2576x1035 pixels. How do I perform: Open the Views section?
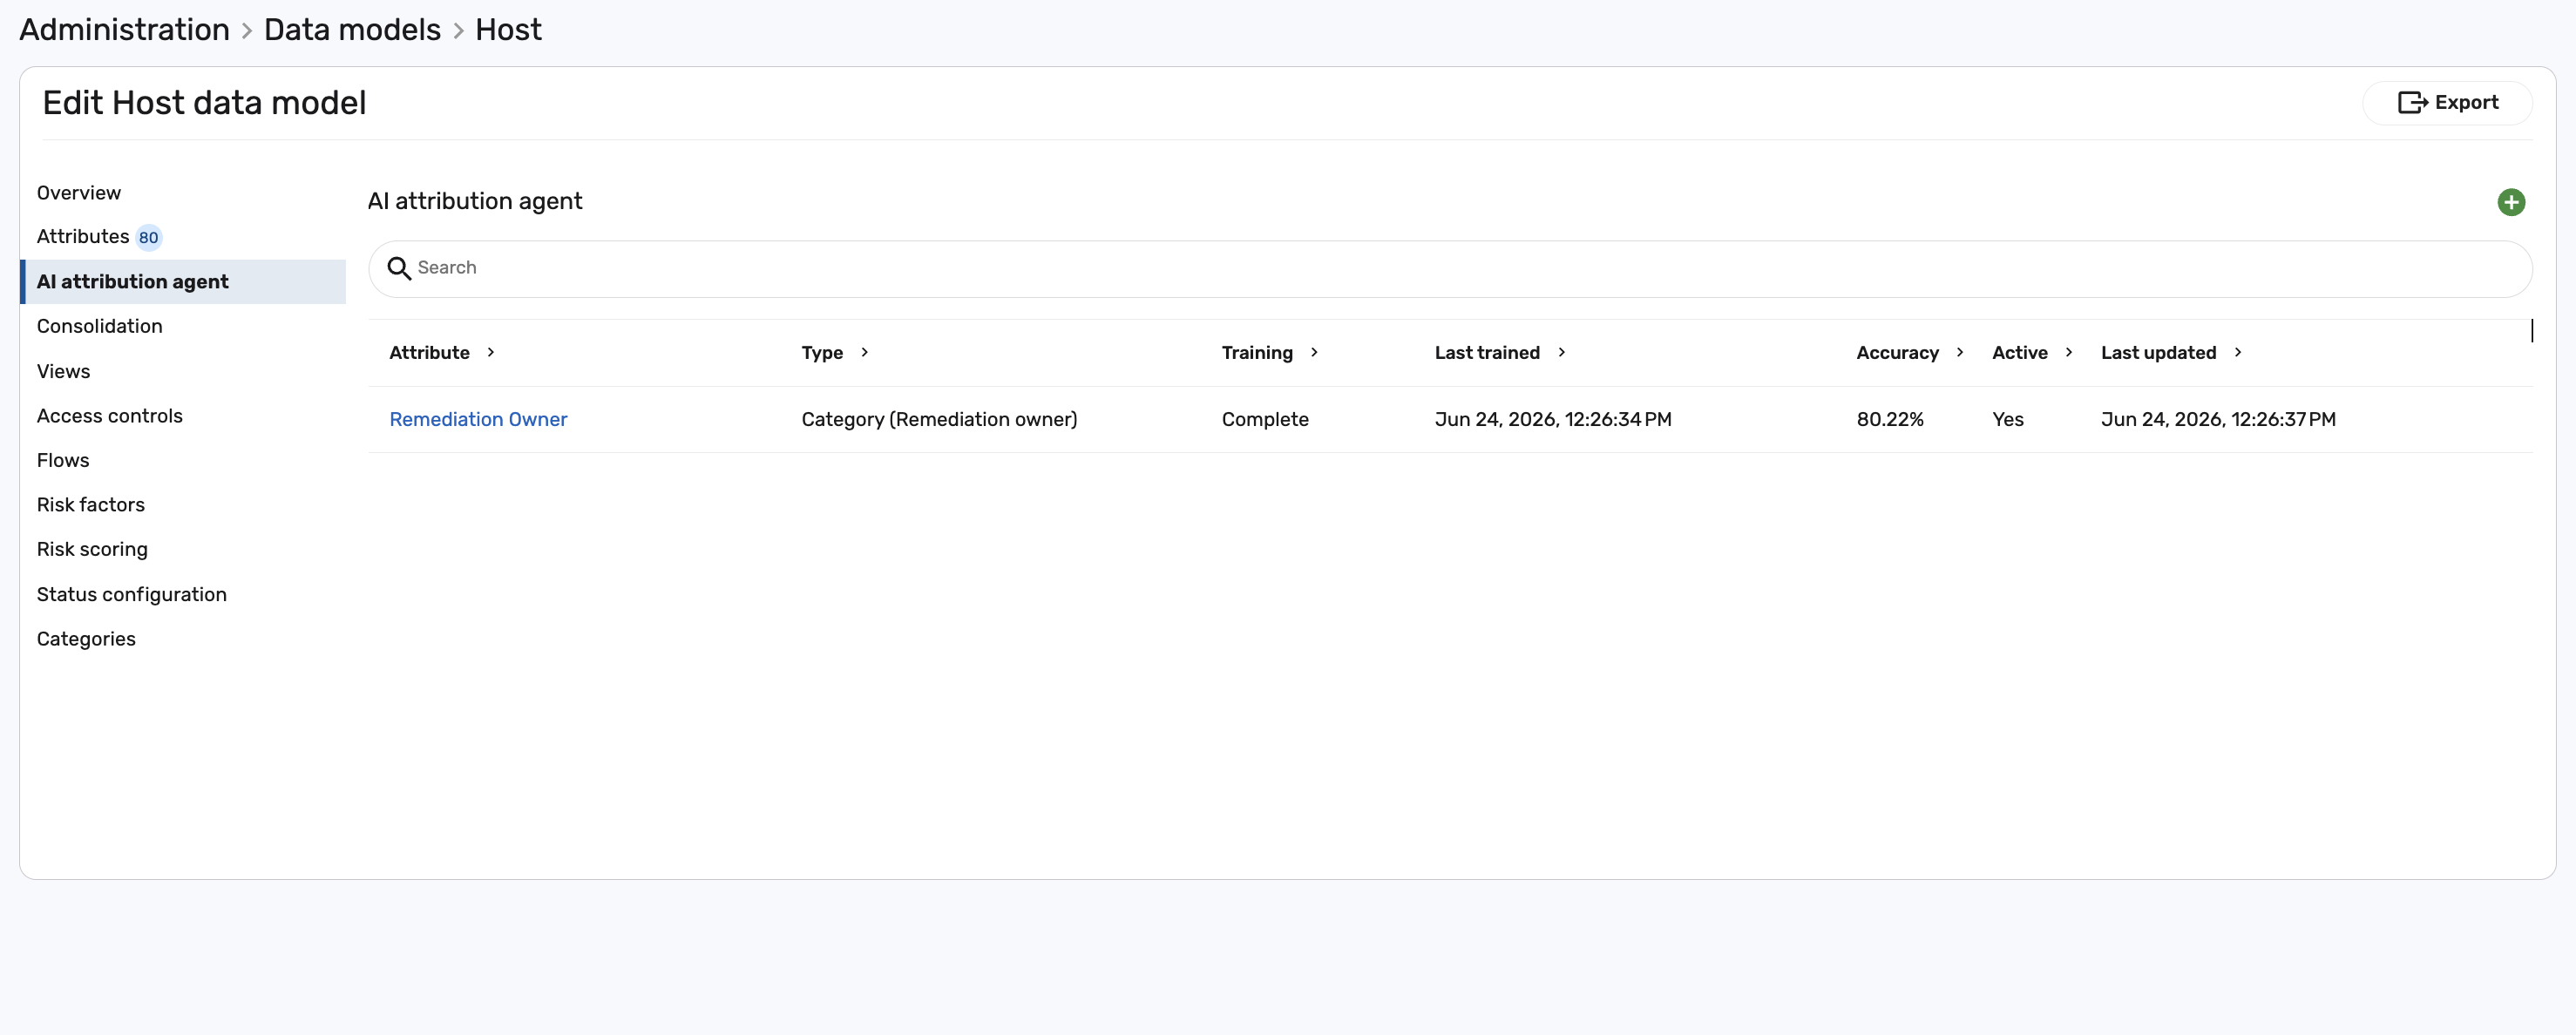pos(64,371)
